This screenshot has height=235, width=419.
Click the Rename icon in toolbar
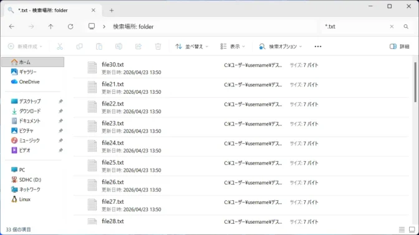click(x=118, y=47)
